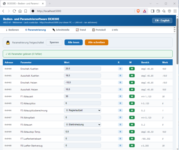The width and height of the screenshot is (179, 150).
Task: Click the address bar URL localhost:5000
Action: point(49,11)
